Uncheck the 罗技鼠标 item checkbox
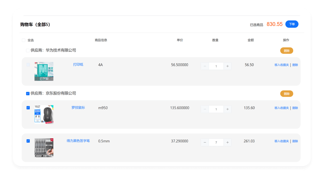 [x=28, y=107]
